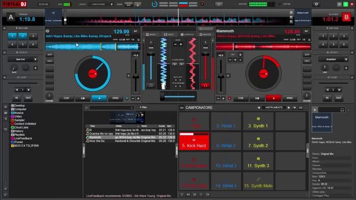Image resolution: width=356 pixels, height=200 pixels.
Task: Adjust deck A pitch fader
Action: click(136, 77)
